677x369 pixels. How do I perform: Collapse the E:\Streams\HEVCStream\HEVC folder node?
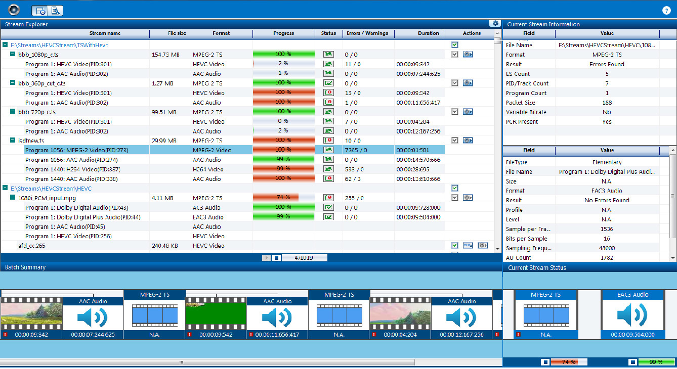pos(5,189)
